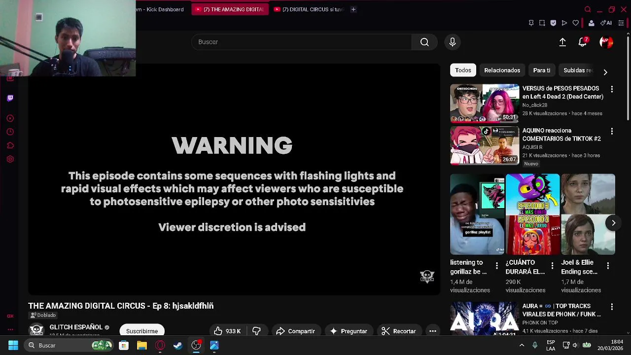631x355 pixels.
Task: Select the Subidas recientes filter chip
Action: tap(577, 70)
